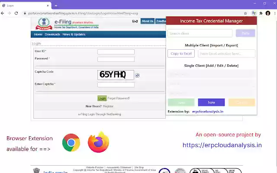Open the Home menu item
The width and height of the screenshot is (277, 173).
pyautogui.click(x=38, y=35)
